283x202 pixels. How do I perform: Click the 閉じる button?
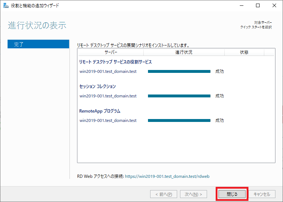click(232, 194)
